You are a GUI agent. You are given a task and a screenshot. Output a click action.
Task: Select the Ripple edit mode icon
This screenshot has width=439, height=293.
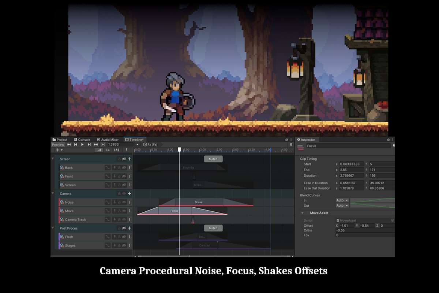[108, 150]
